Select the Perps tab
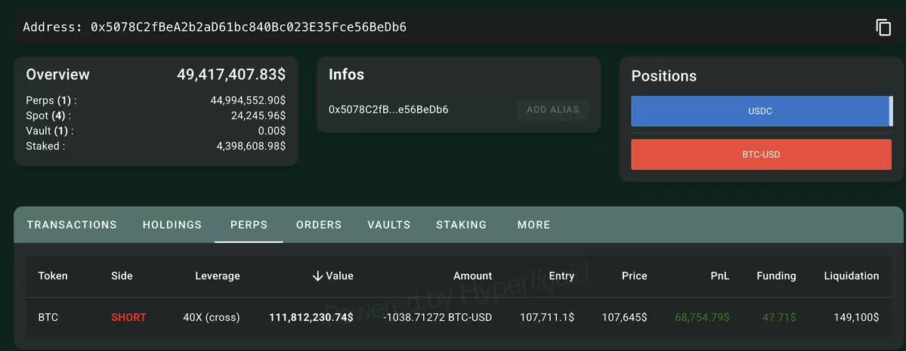 (249, 225)
